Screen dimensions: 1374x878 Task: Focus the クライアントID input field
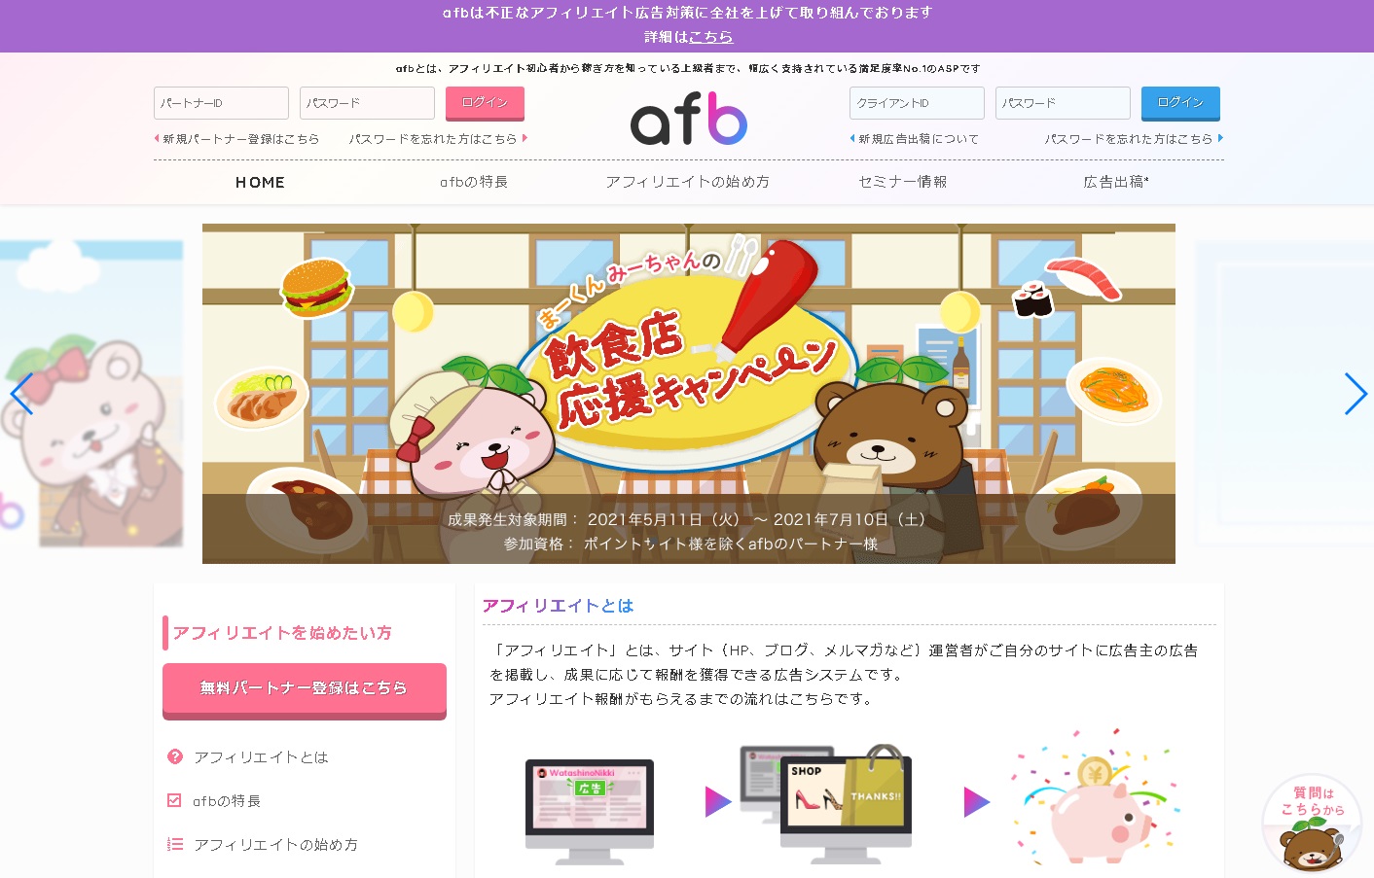pos(917,103)
